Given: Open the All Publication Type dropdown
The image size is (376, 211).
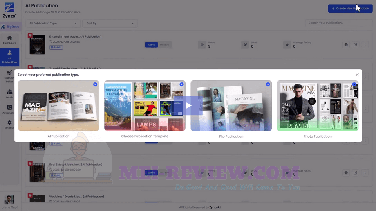Looking at the screenshot, I should click(53, 23).
